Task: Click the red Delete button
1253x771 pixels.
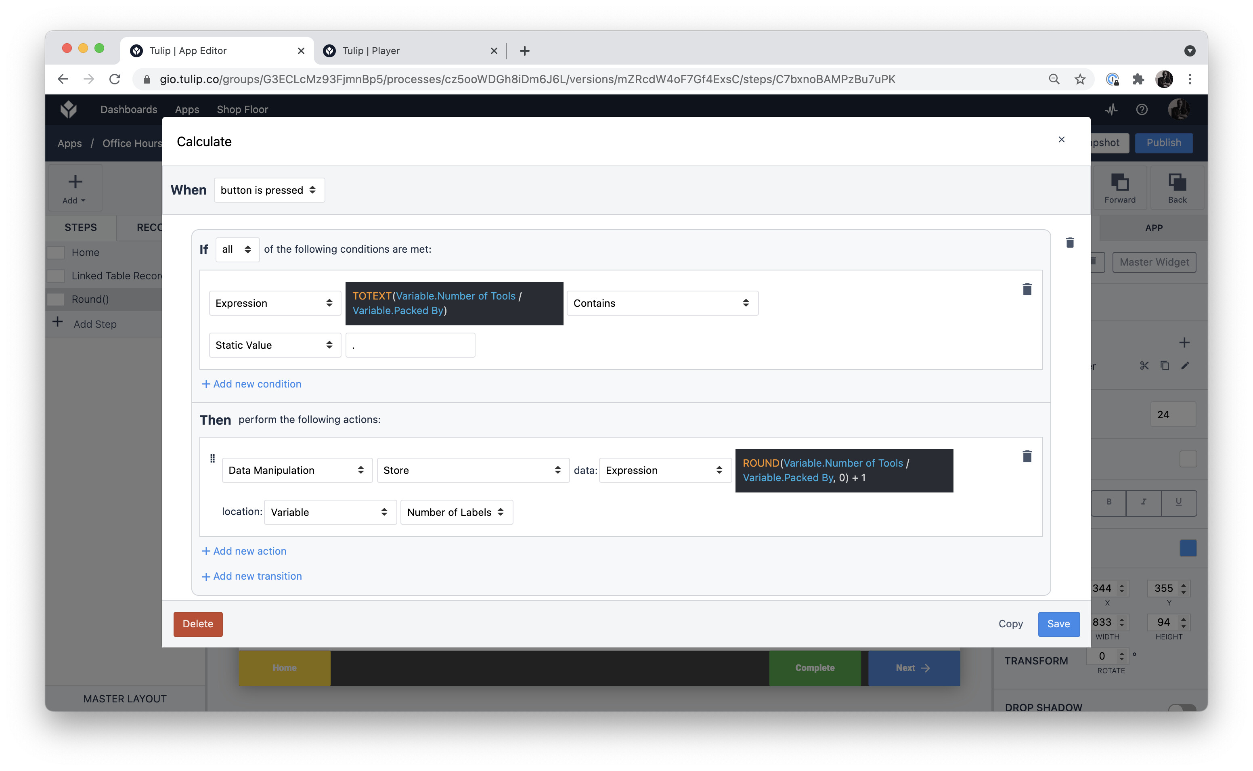Action: point(198,624)
